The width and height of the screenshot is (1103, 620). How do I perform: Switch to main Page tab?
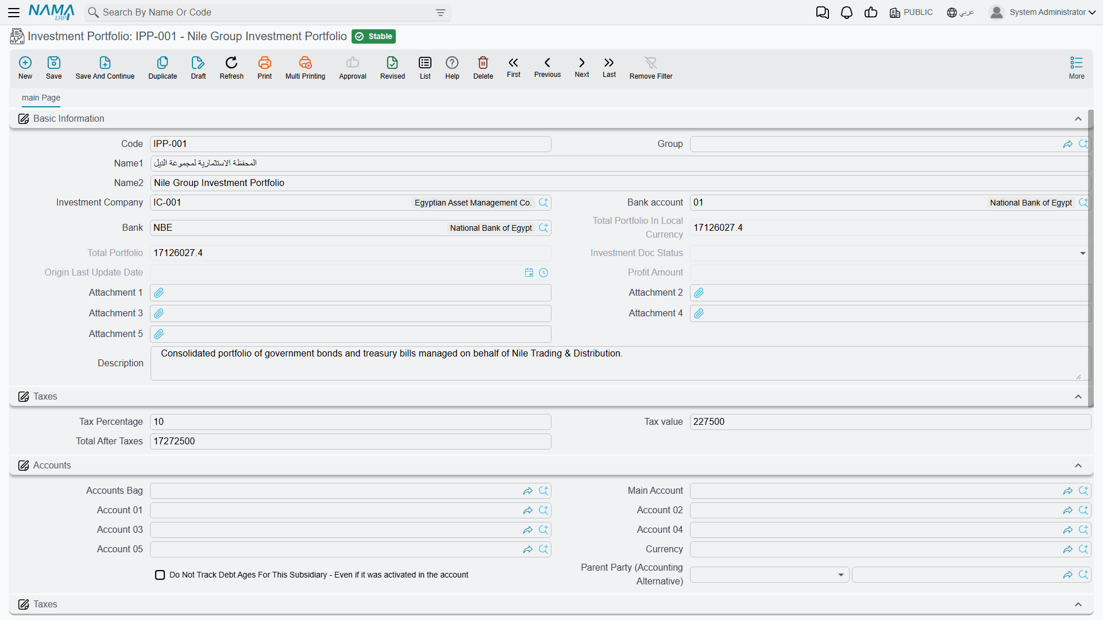(41, 98)
